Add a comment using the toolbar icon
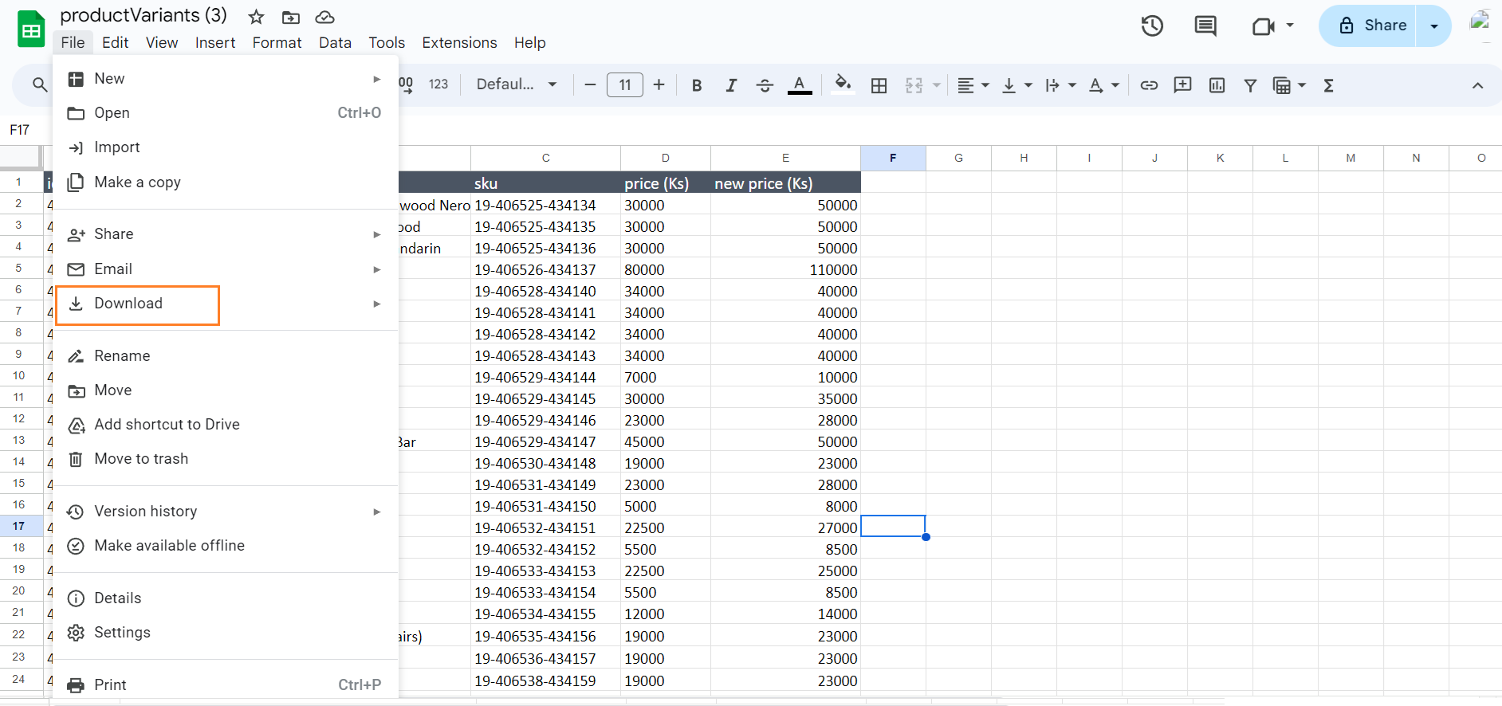 pyautogui.click(x=1183, y=84)
